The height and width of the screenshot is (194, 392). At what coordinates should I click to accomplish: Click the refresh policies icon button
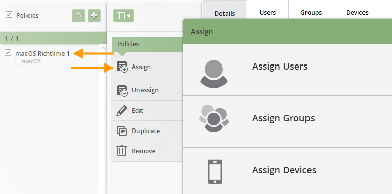coord(78,16)
